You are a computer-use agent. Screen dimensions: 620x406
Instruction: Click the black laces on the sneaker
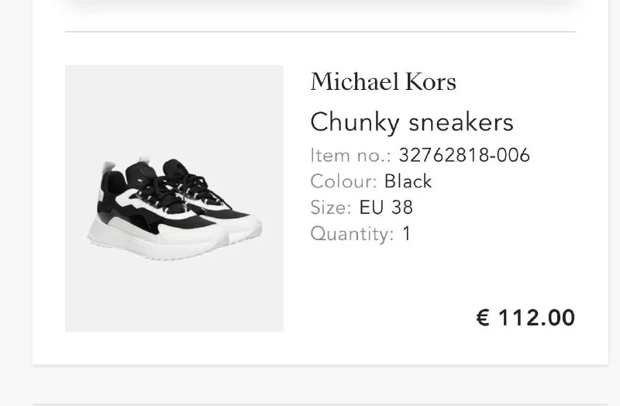[167, 184]
